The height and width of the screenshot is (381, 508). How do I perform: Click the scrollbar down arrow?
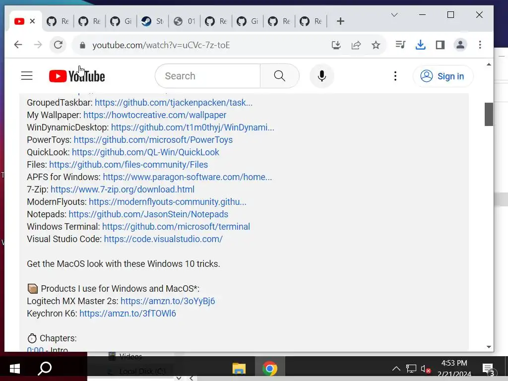pos(489,347)
